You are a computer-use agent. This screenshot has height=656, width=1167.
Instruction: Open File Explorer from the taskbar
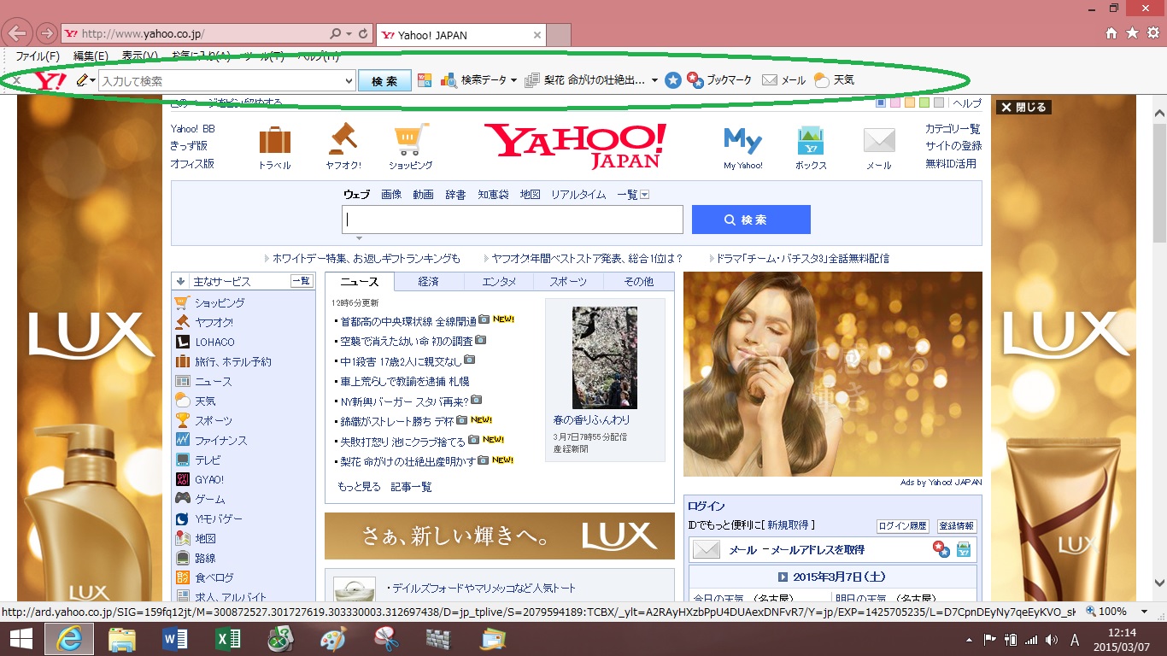(121, 639)
